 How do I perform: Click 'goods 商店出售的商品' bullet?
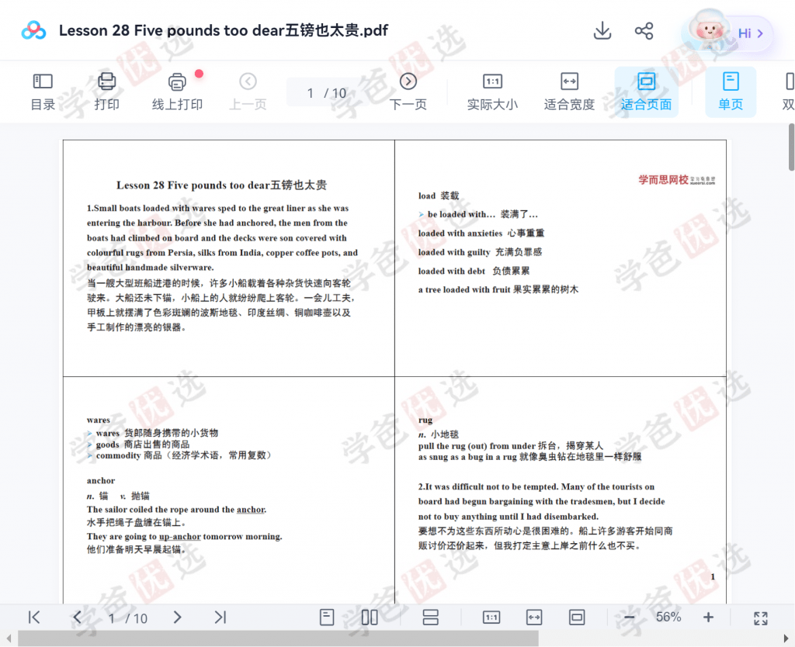tap(139, 445)
